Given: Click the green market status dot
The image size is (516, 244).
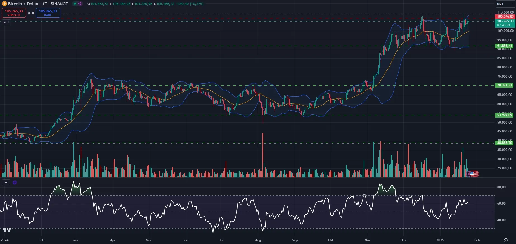Looking at the screenshot, I should [75, 4].
